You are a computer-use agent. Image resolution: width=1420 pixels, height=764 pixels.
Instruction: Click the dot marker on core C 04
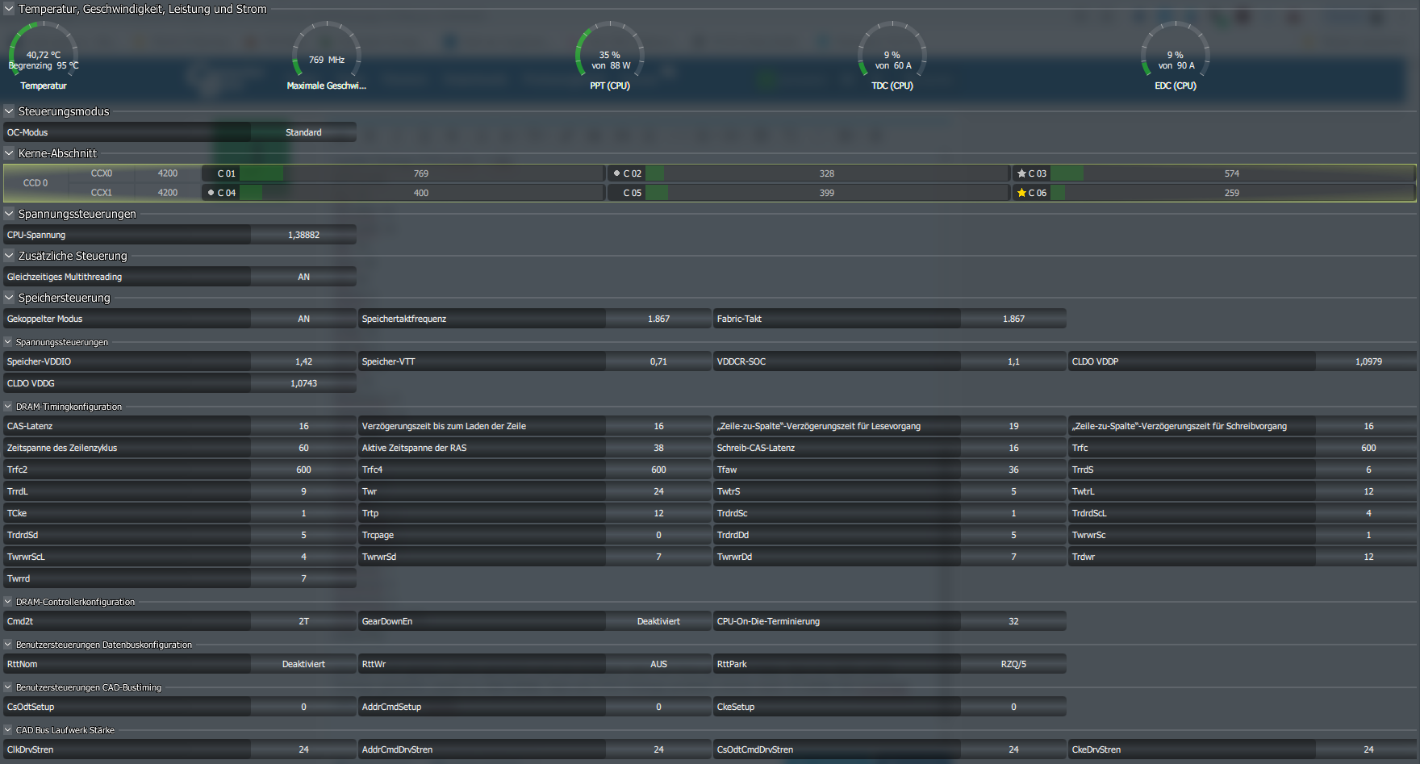[x=211, y=193]
